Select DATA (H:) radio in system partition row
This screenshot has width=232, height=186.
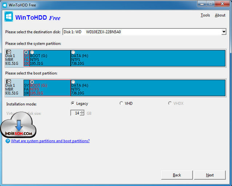pyautogui.click(x=73, y=52)
